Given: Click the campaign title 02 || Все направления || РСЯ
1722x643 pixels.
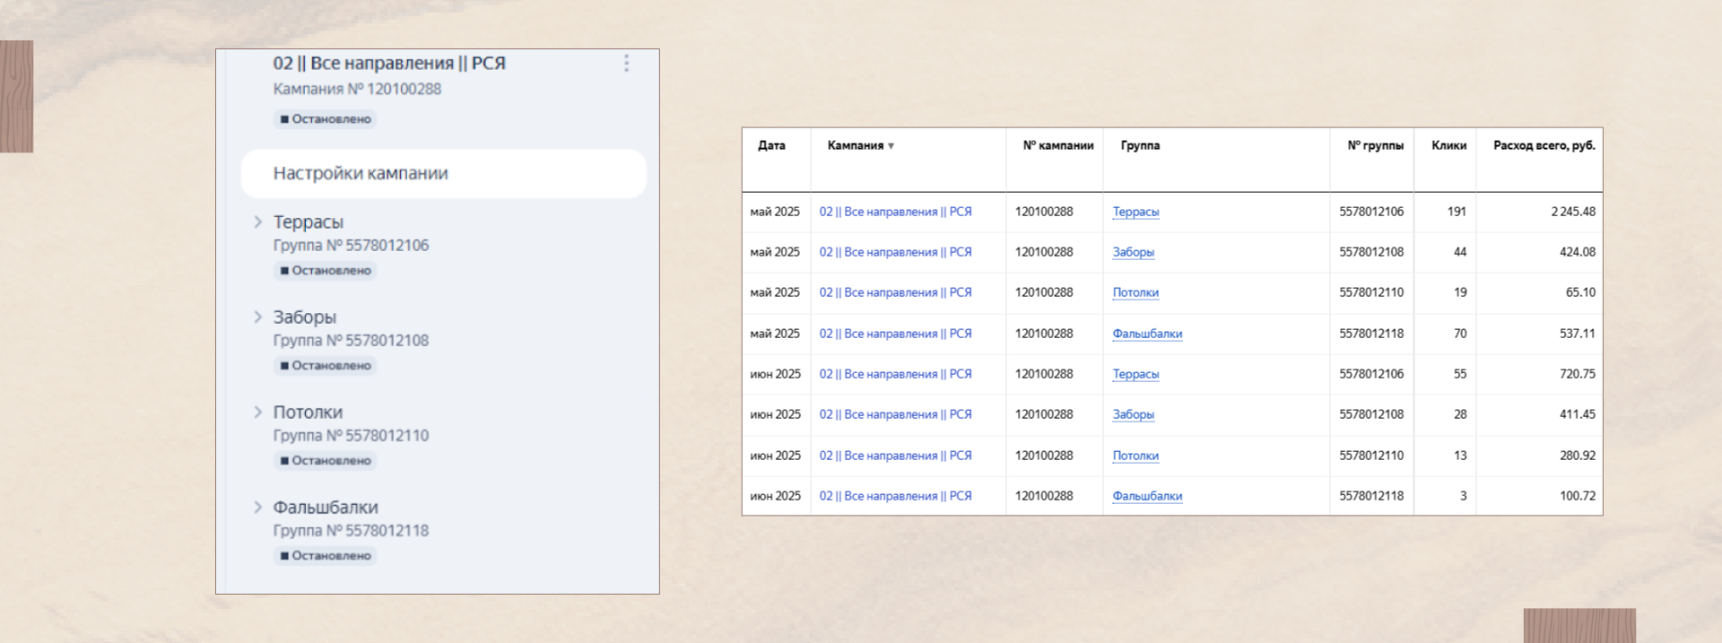Looking at the screenshot, I should coord(389,63).
